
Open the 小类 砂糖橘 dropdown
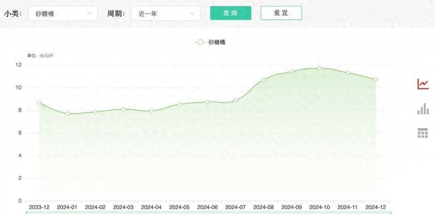(63, 13)
